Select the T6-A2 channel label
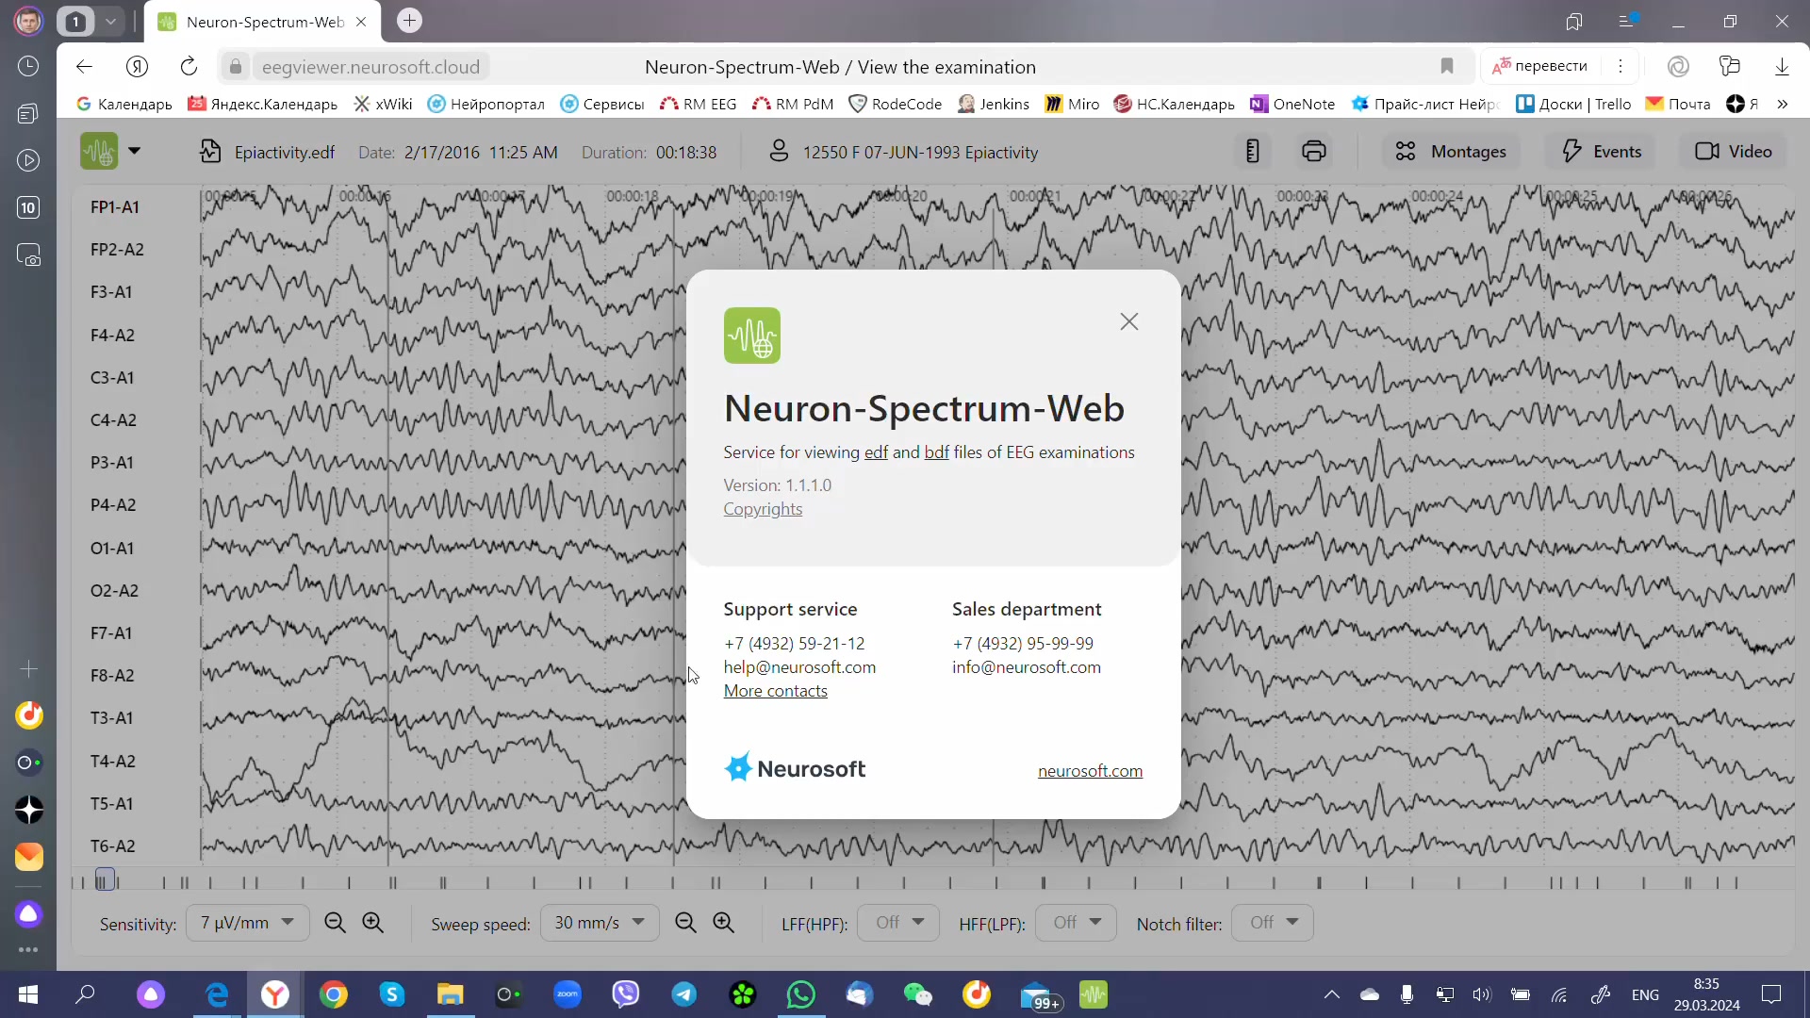1810x1018 pixels. 113,846
